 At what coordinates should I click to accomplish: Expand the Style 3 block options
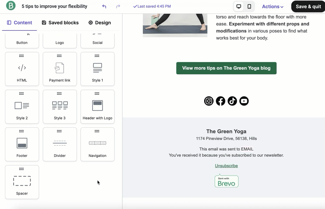tap(60, 93)
